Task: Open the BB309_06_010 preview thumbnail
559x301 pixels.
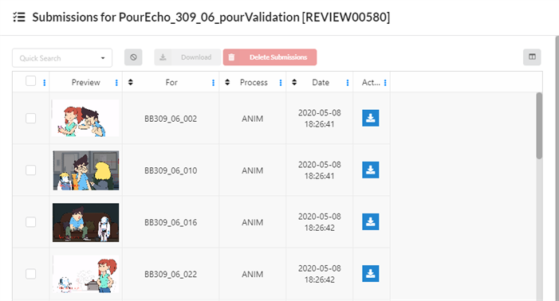Action: pyautogui.click(x=86, y=170)
